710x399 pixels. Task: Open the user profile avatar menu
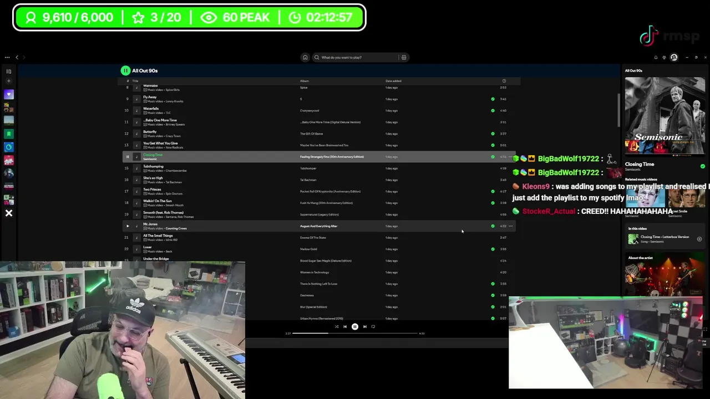point(674,57)
